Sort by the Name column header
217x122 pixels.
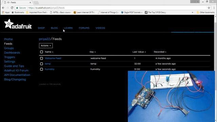(49, 52)
